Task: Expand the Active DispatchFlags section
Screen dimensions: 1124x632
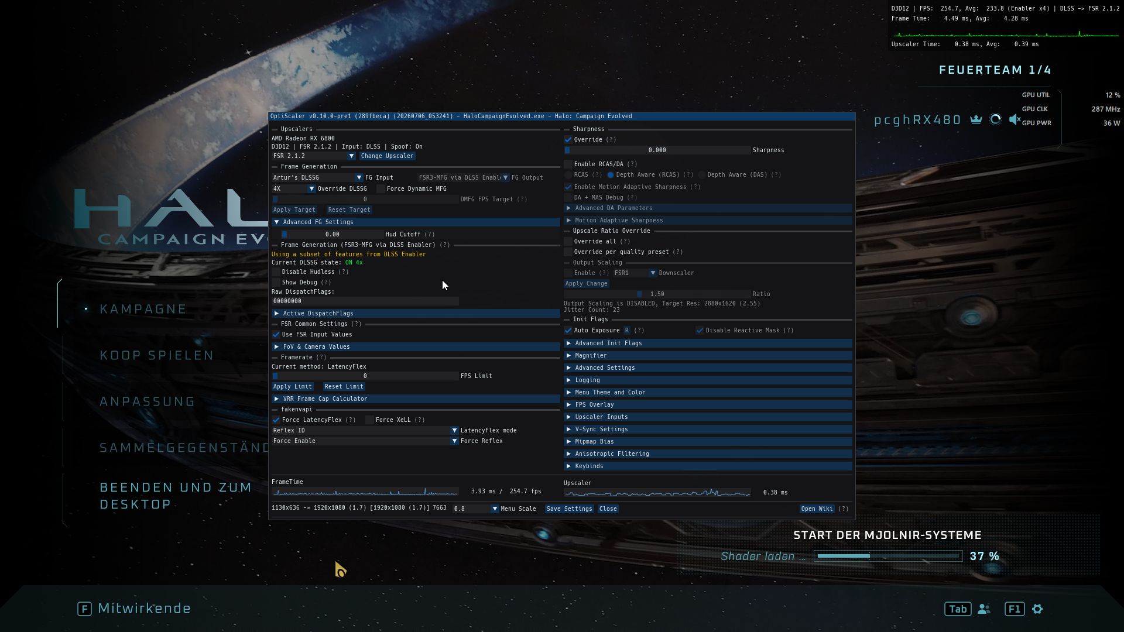Action: (x=416, y=314)
